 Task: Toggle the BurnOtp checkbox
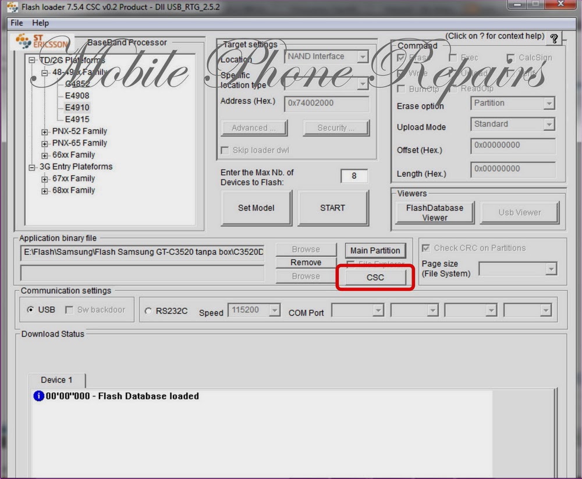tap(401, 88)
